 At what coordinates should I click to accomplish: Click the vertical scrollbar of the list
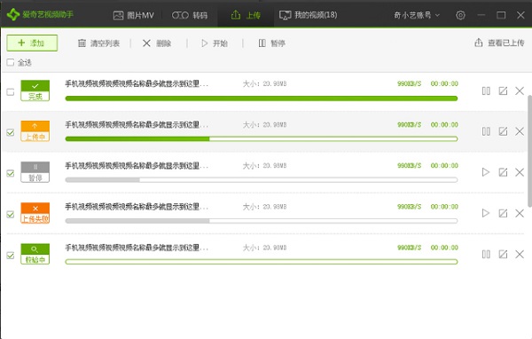point(529,151)
